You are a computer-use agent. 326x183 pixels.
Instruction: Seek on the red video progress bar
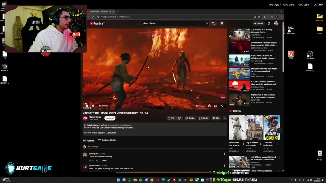155,102
